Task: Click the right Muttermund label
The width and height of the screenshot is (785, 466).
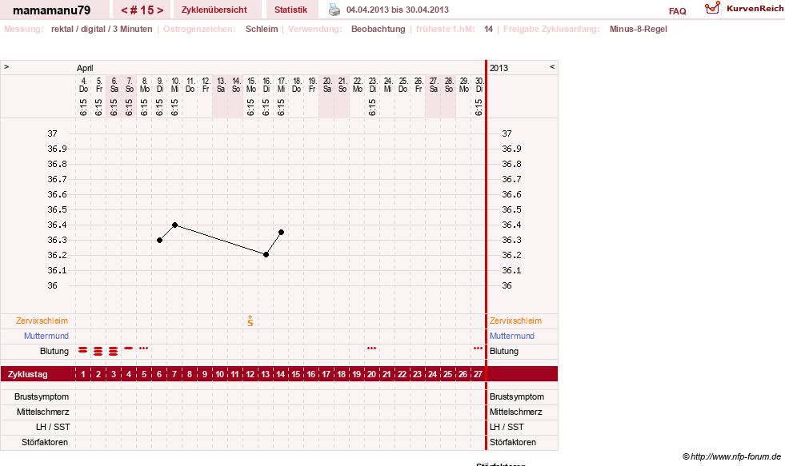Action: [x=512, y=336]
